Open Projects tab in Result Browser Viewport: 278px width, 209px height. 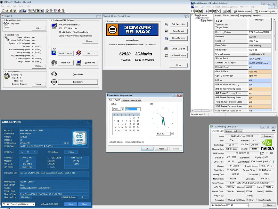[x=234, y=16]
